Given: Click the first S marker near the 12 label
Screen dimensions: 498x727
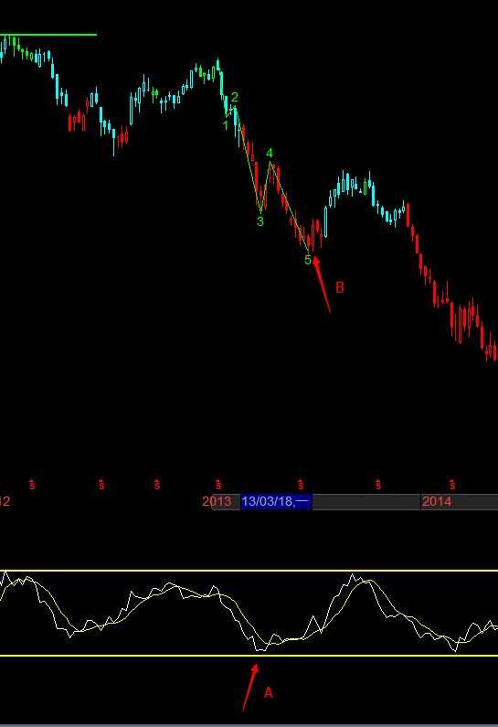Looking at the screenshot, I should (32, 484).
